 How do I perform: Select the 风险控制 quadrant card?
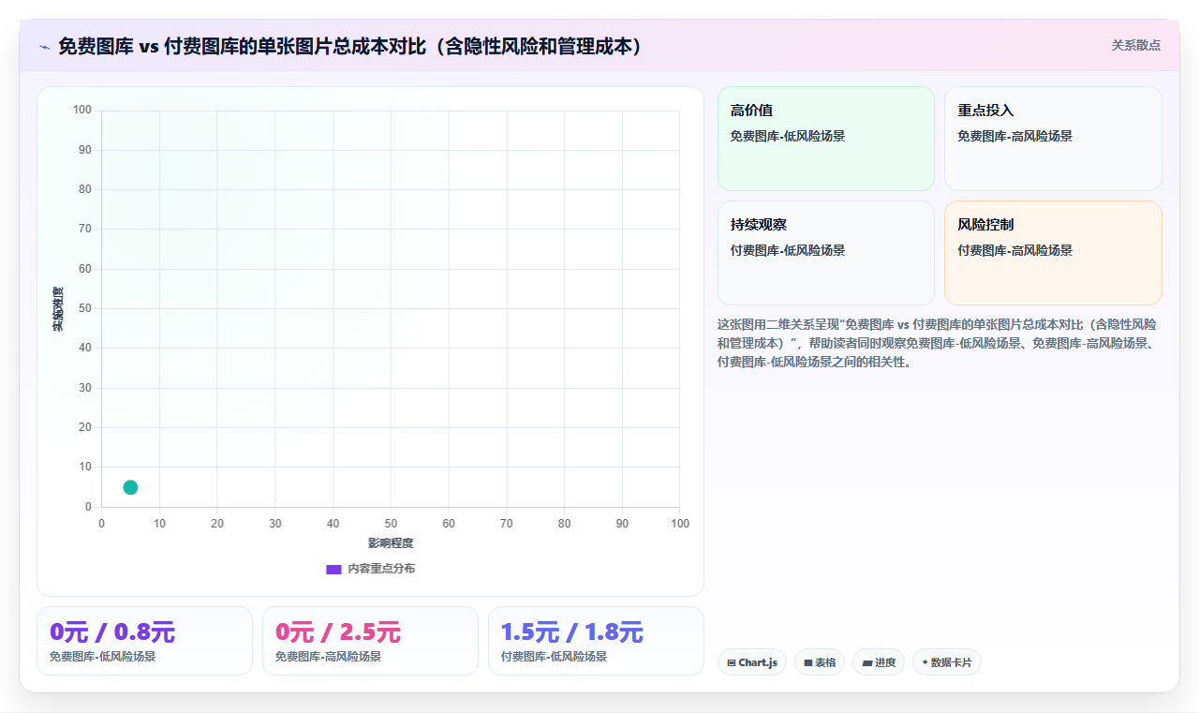[1053, 253]
